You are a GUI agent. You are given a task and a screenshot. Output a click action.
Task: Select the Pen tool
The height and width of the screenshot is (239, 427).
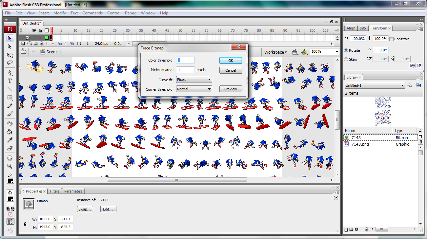point(10,72)
